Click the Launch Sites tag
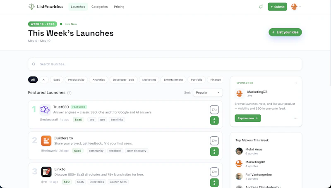331x188 pixels. (x=118, y=182)
